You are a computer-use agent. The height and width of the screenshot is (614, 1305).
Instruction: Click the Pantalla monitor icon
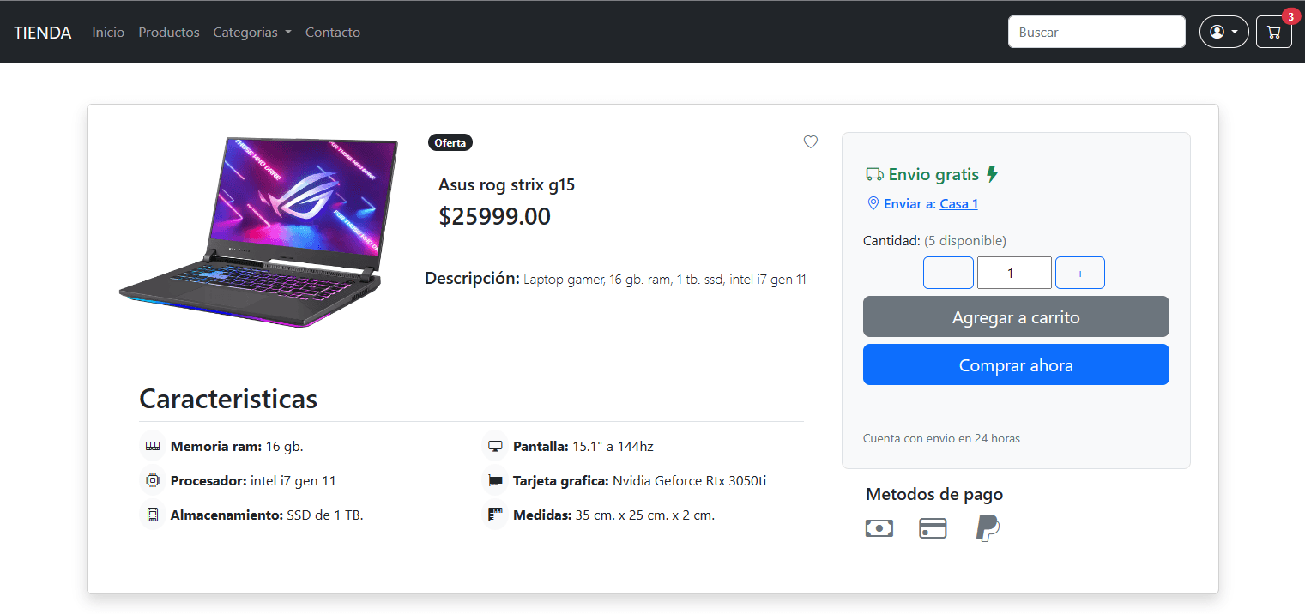(495, 447)
